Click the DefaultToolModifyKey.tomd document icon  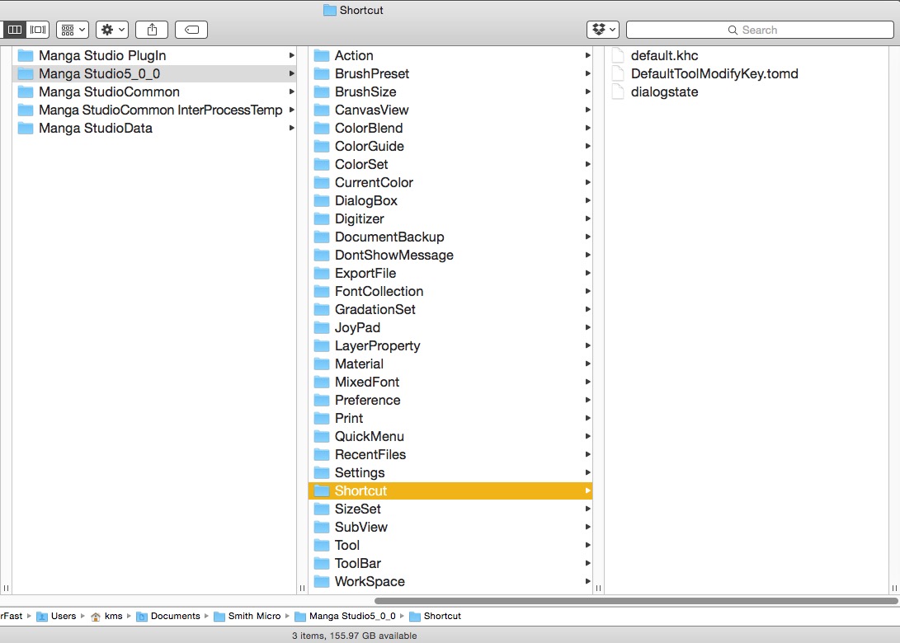(x=618, y=73)
